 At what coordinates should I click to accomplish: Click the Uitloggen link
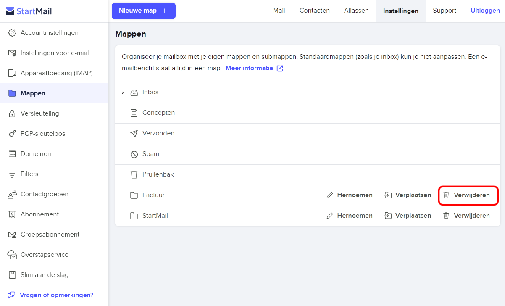click(485, 11)
